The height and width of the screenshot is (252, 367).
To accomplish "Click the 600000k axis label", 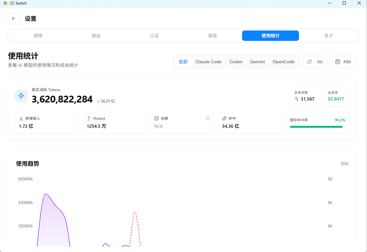I will coord(25,179).
